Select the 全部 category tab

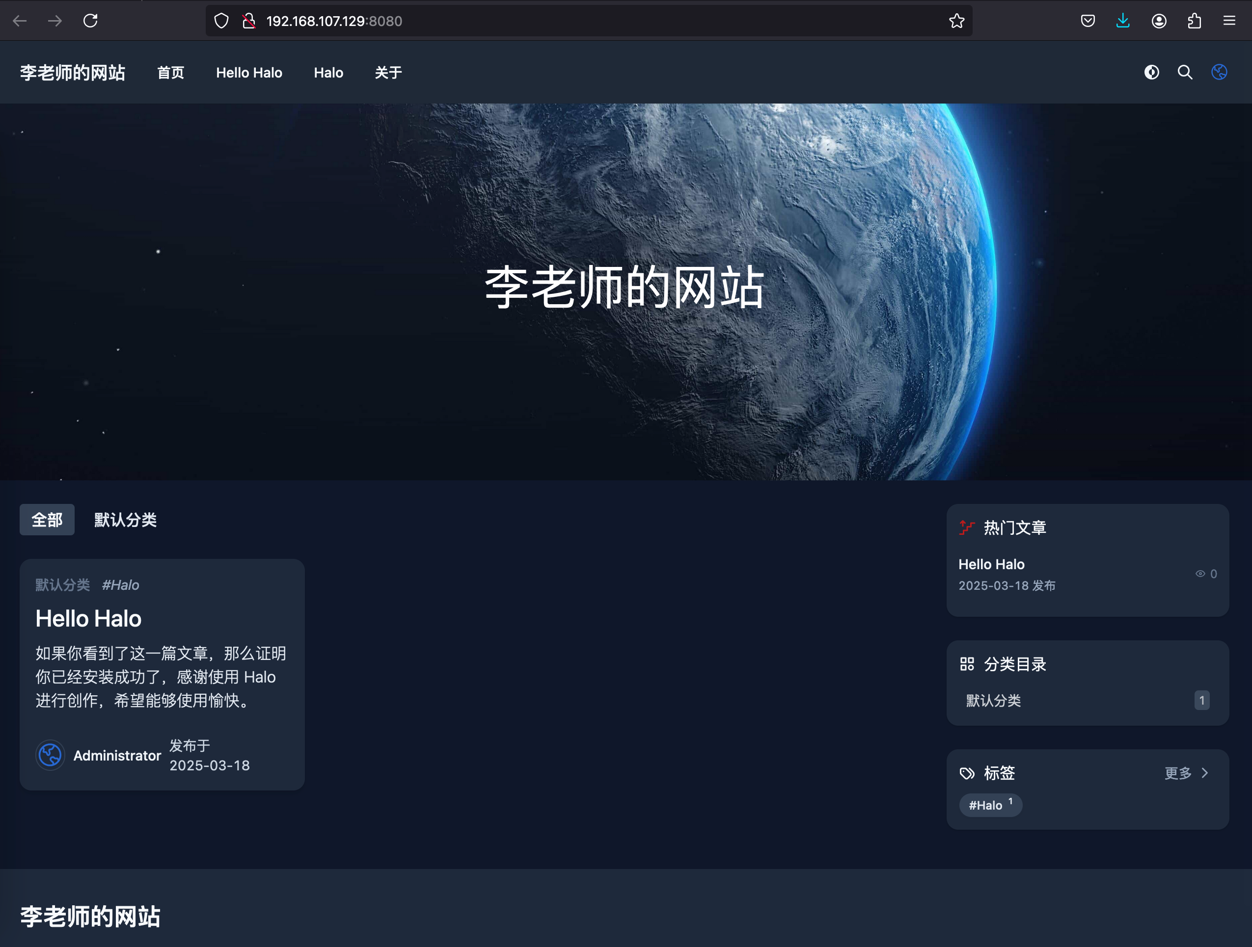tap(47, 519)
